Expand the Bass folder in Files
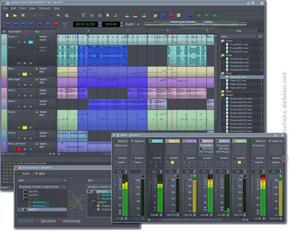289x231 pixels. click(x=223, y=91)
